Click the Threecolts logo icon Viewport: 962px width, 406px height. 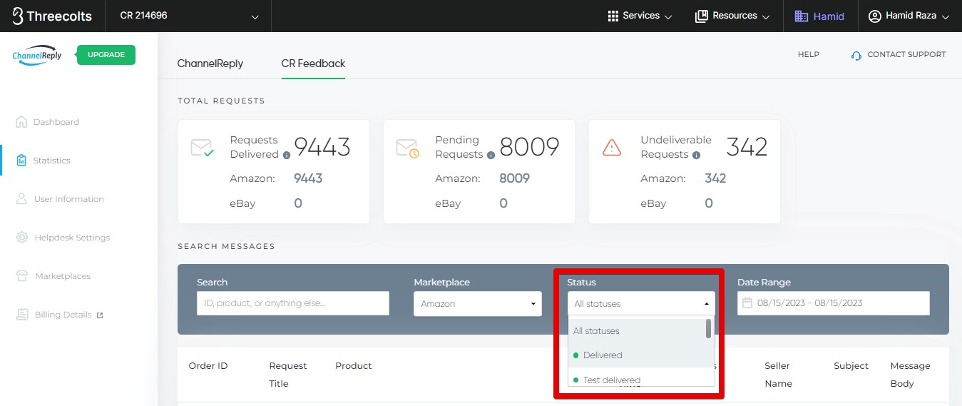pos(18,16)
